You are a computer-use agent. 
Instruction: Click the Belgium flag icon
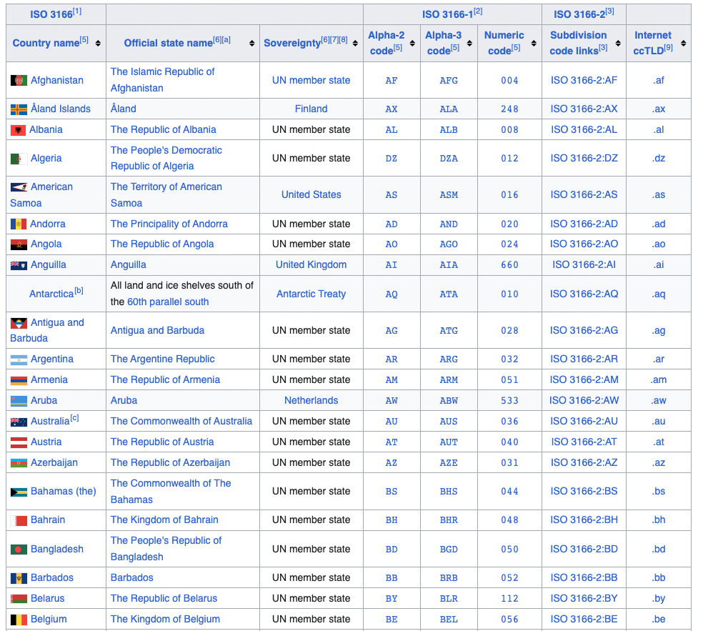19,620
